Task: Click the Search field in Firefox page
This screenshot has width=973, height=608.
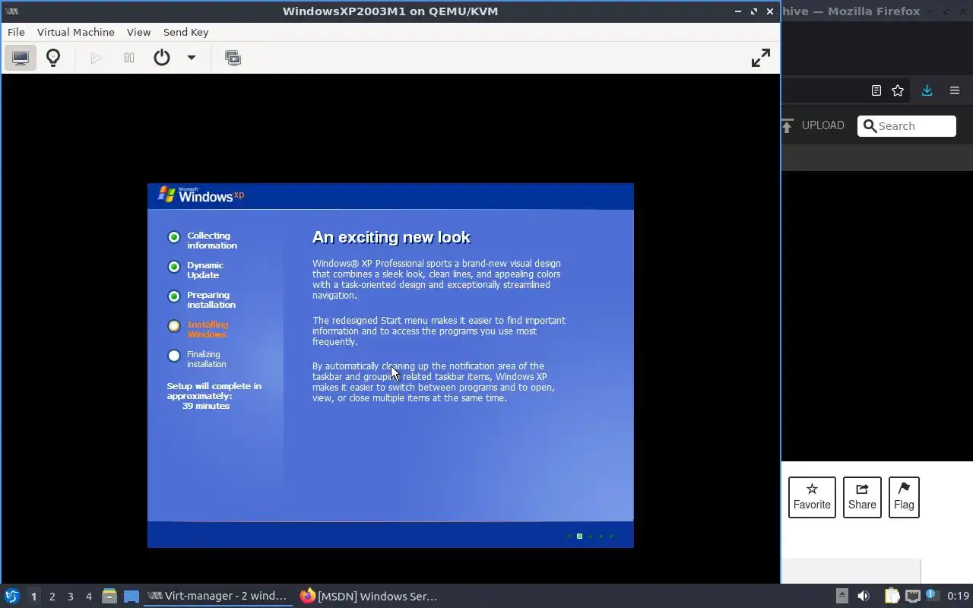Action: tap(907, 126)
